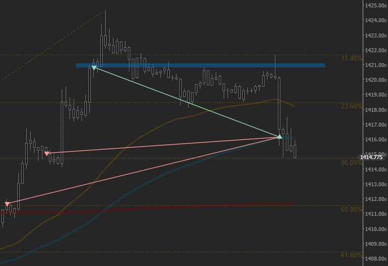The height and width of the screenshot is (266, 388).
Task: Click the 61.80% Fibonacci level label
Action: [x=351, y=255]
